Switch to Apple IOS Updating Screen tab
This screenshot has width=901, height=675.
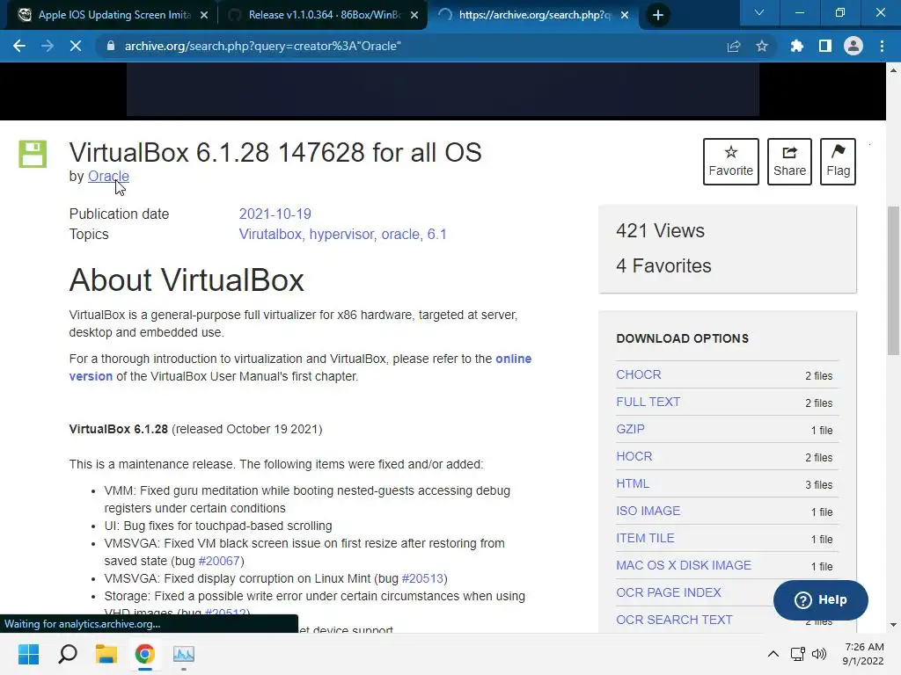click(x=114, y=15)
